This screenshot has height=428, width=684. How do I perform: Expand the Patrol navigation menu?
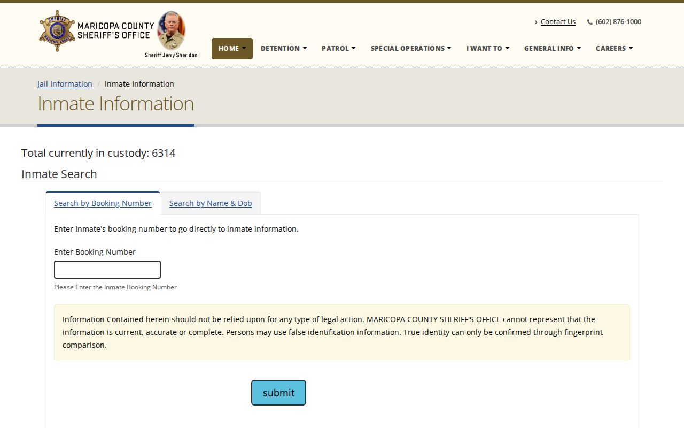[338, 49]
